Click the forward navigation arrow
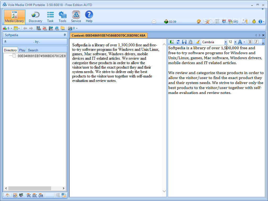This screenshot has width=268, height=201. point(31,28)
